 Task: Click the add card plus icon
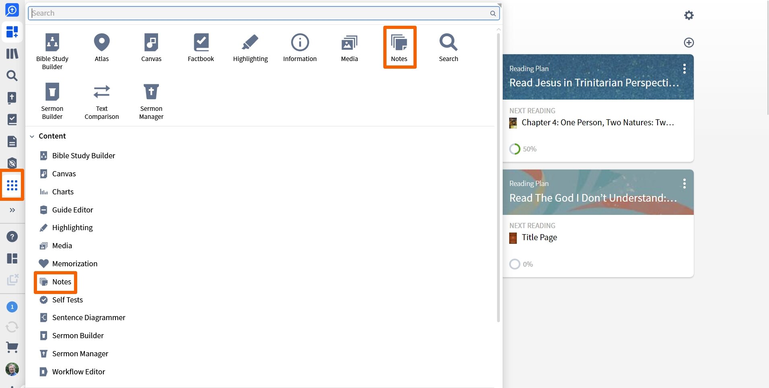coord(689,43)
